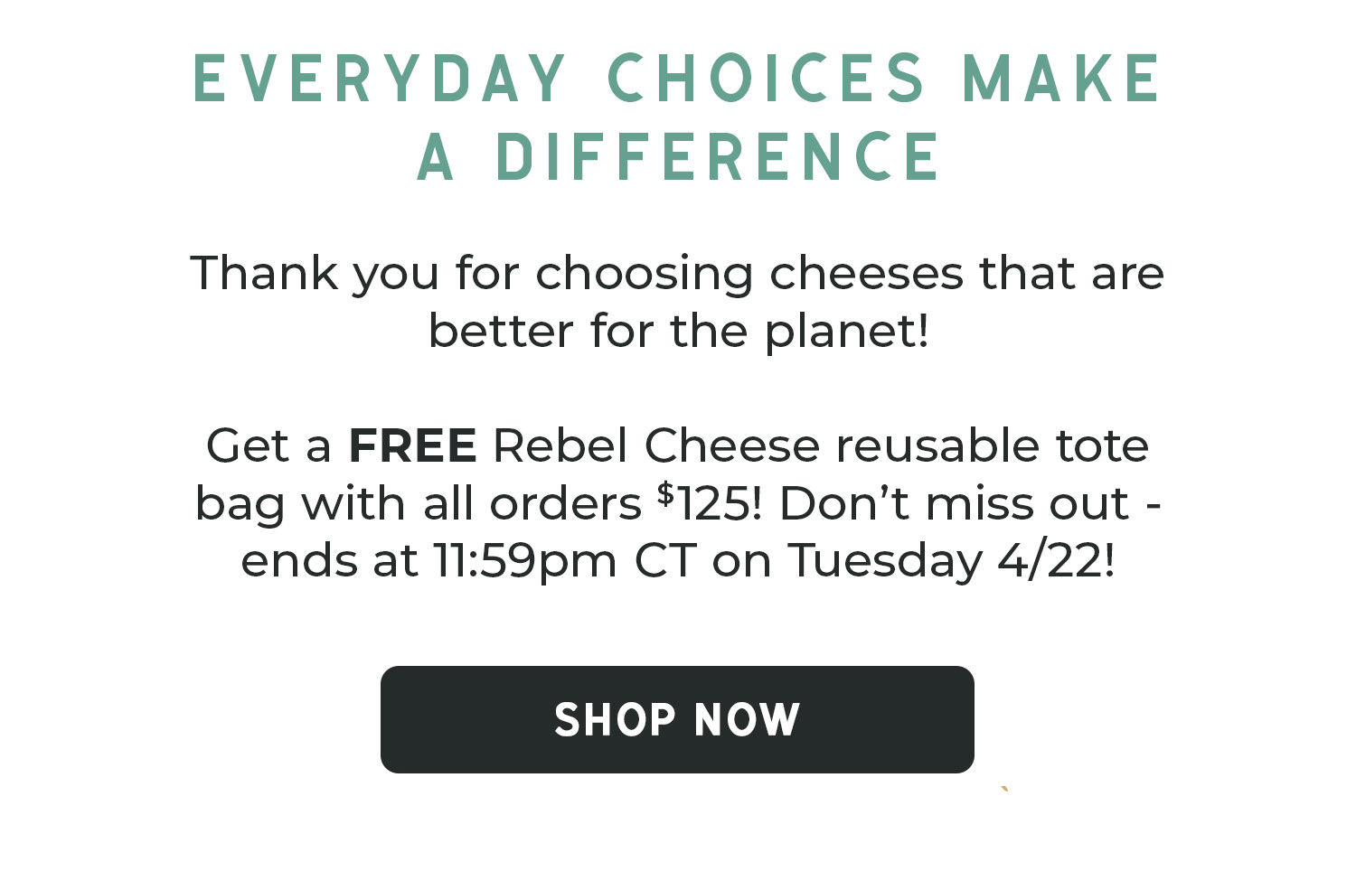Click the "Get a" text before FREE
1356x890 pixels.
tap(268, 445)
